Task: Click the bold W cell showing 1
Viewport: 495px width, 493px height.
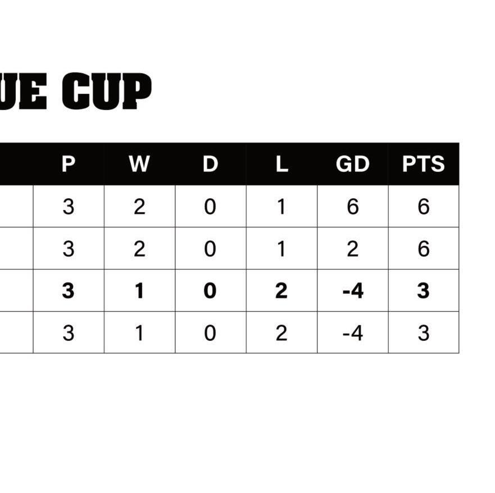Action: pos(139,290)
